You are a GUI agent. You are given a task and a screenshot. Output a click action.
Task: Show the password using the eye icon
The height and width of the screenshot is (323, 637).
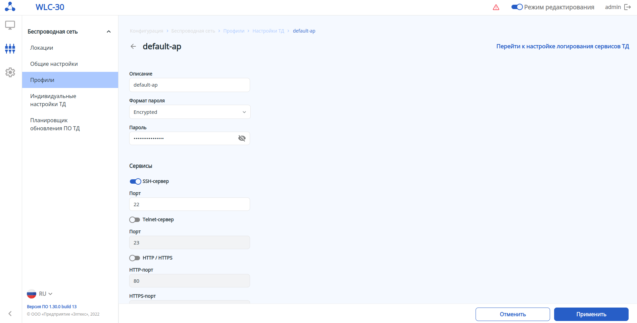pyautogui.click(x=242, y=138)
